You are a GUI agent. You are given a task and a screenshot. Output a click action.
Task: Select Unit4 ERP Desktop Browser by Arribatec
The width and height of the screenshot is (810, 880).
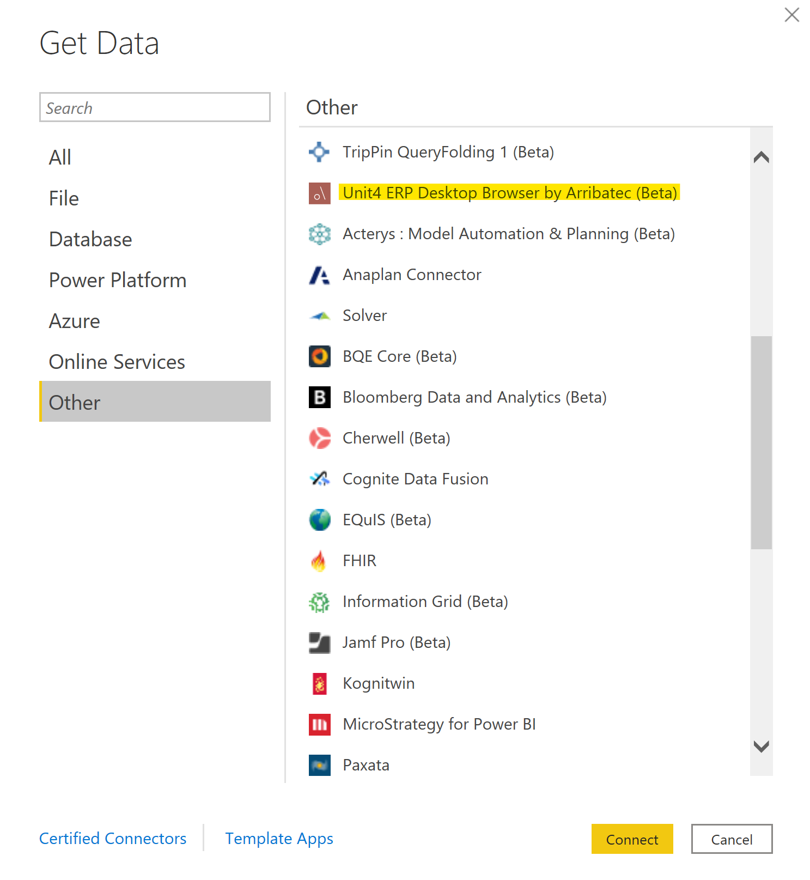click(510, 193)
